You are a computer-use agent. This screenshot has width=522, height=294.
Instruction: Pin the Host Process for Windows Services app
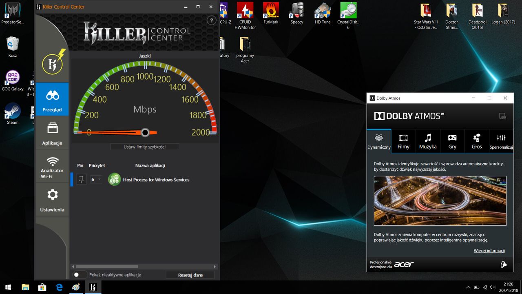pos(82,179)
